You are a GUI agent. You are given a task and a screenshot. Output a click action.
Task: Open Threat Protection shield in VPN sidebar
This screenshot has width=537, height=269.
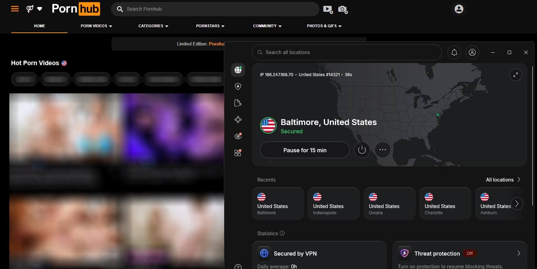(238, 86)
